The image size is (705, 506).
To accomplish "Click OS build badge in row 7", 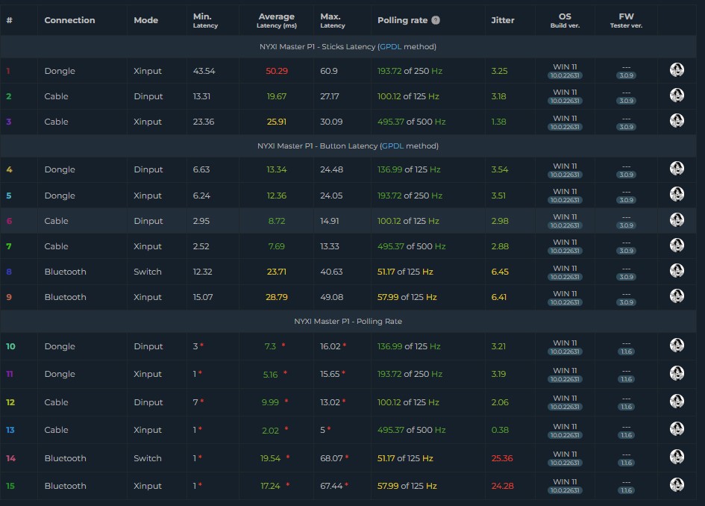I will point(565,251).
